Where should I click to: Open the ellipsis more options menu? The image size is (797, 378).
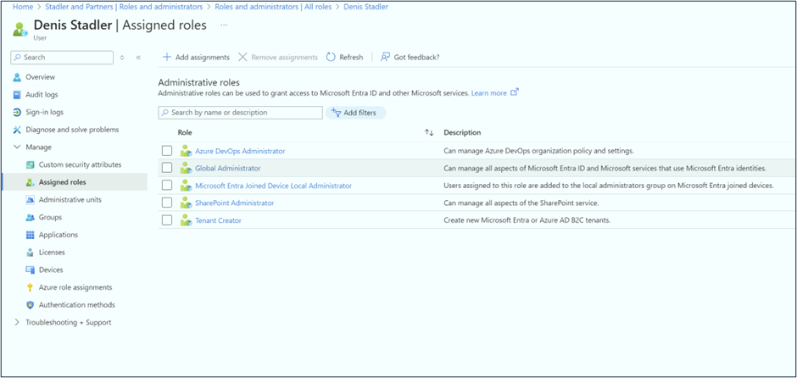[224, 25]
